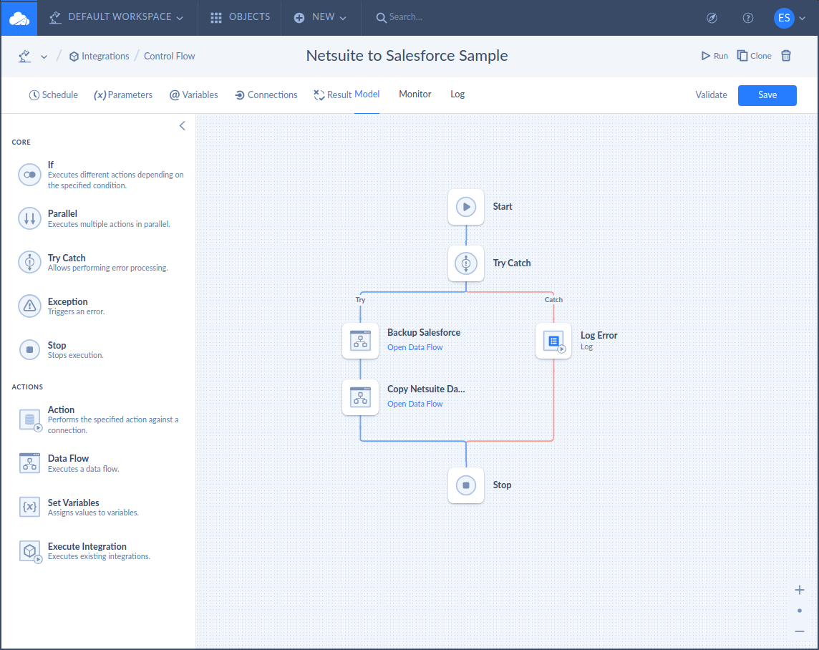
Task: Open the help question mark icon
Action: coord(748,19)
